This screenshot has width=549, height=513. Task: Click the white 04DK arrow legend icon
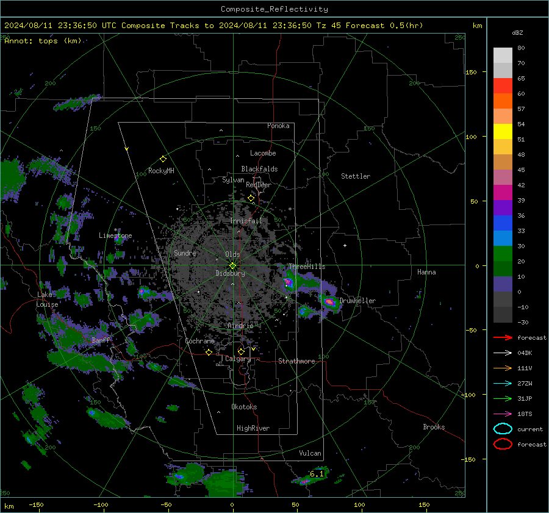[x=503, y=353]
